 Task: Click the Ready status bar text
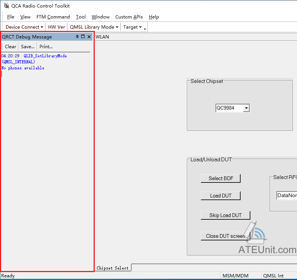8,275
